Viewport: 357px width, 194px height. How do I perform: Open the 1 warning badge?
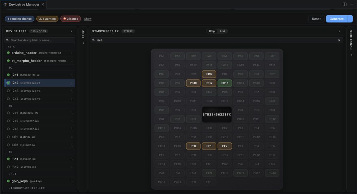tap(47, 19)
